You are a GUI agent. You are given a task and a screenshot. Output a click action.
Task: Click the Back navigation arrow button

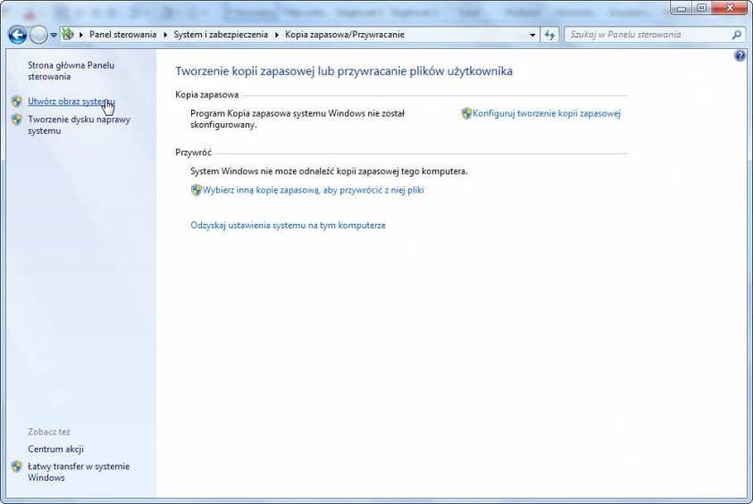(x=17, y=35)
